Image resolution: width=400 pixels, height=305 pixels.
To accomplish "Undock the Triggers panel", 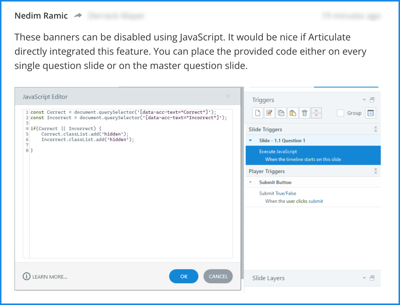I will pos(372,100).
